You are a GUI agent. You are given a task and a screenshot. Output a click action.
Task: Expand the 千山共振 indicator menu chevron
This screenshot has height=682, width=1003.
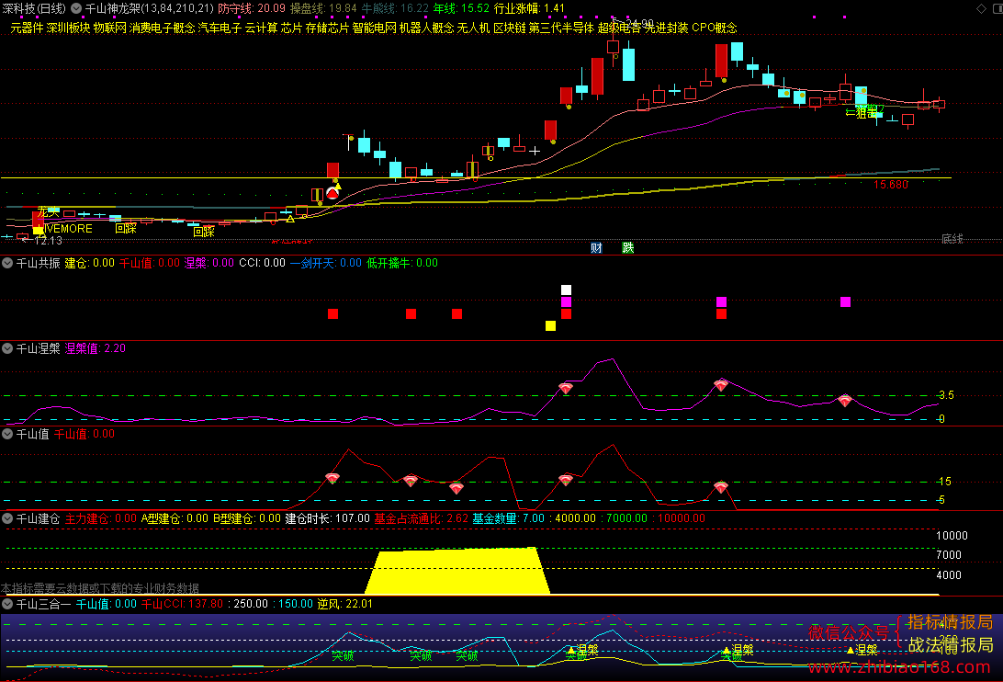coord(7,263)
